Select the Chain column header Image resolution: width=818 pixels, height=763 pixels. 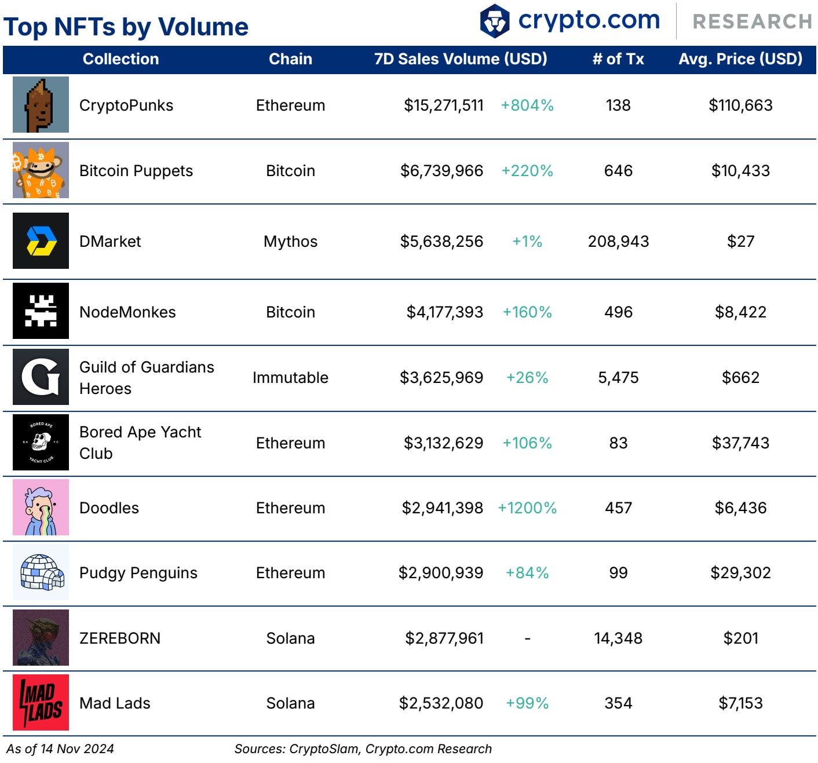point(290,59)
